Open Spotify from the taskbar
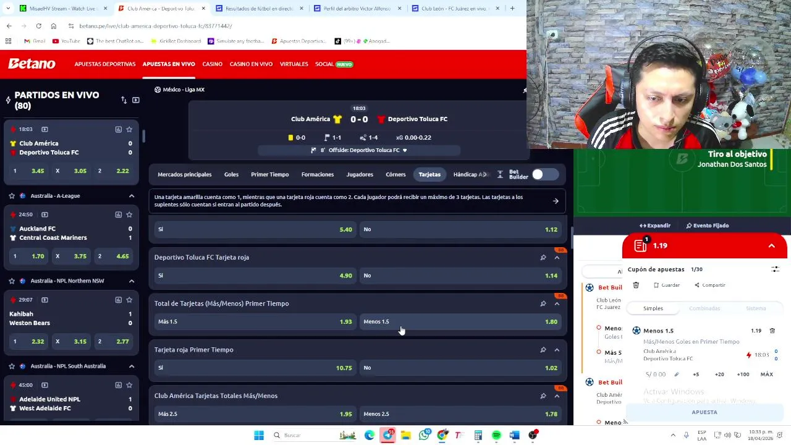Viewport: 791px width, 445px height. 496,435
